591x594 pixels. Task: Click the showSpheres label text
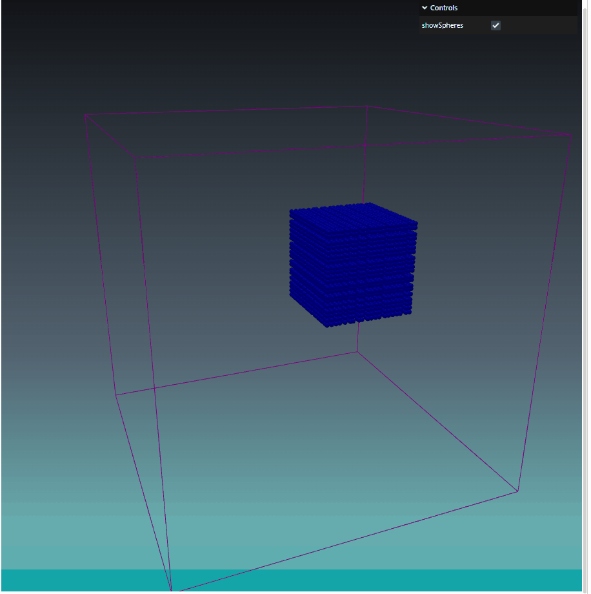(x=442, y=25)
